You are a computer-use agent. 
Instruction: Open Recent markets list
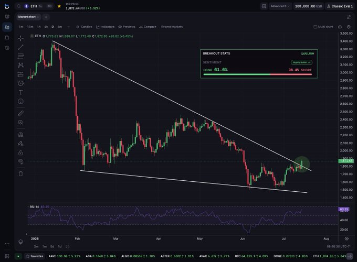pos(172,27)
